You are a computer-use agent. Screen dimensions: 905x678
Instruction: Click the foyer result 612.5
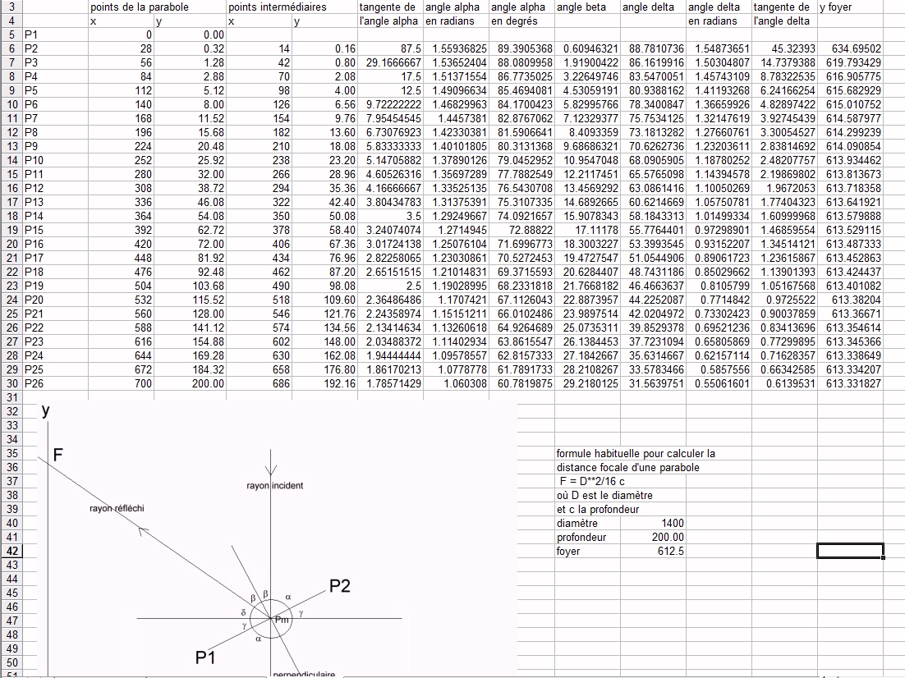coord(654,551)
